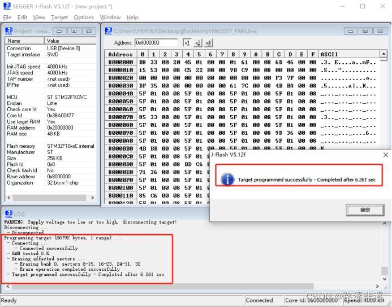Viewport: 392px width, 307px height.
Task: Maximize the Project window
Action: click(74, 31)
